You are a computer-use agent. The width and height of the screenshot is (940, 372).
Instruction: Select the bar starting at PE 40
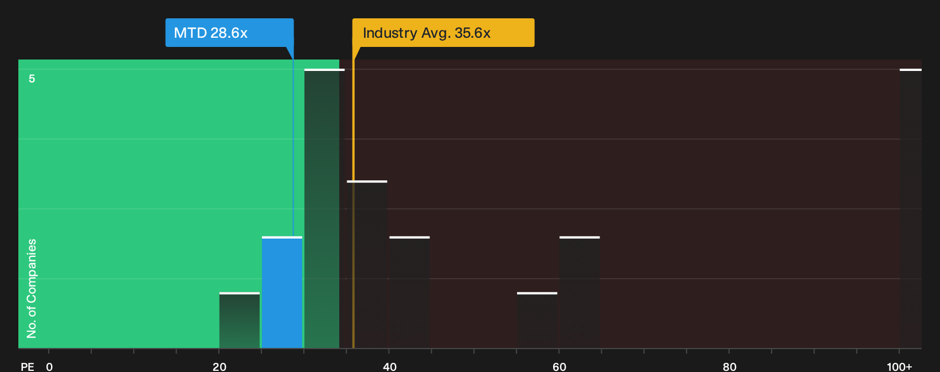point(410,292)
